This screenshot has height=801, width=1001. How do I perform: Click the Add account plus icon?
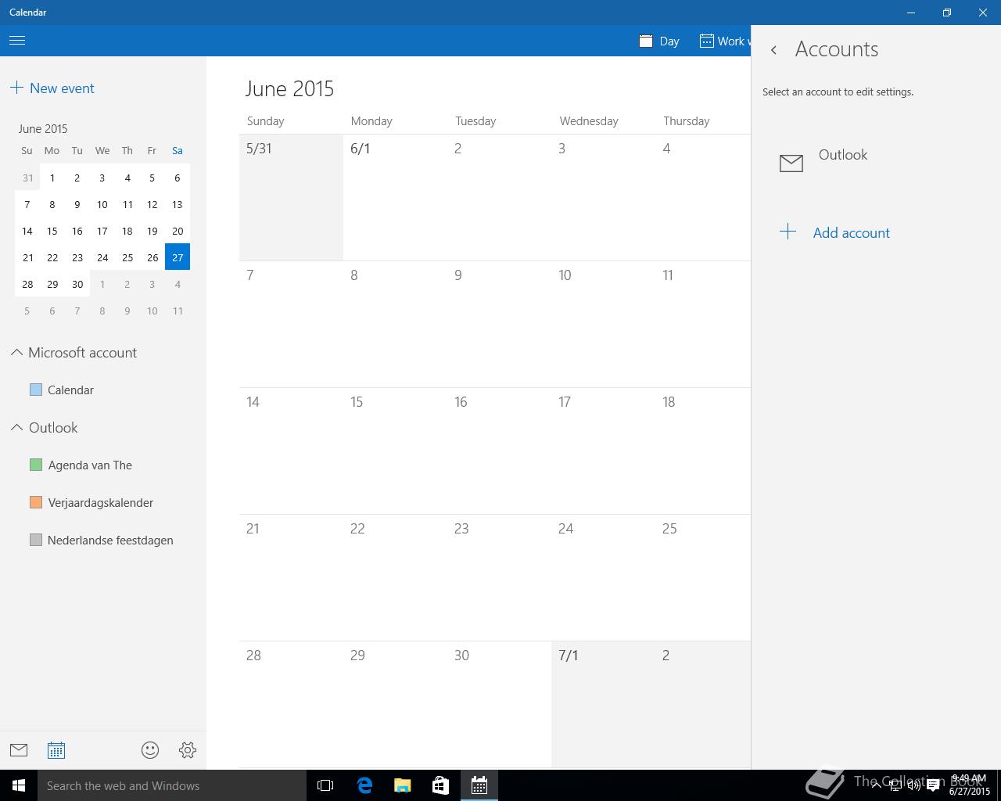point(788,232)
